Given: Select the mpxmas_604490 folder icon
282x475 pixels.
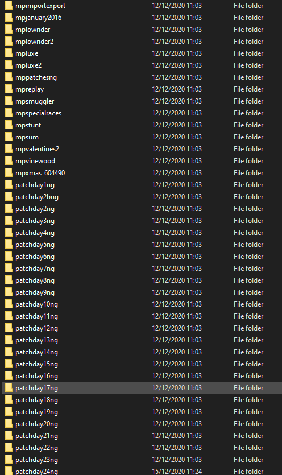Looking at the screenshot, I should coord(9,173).
